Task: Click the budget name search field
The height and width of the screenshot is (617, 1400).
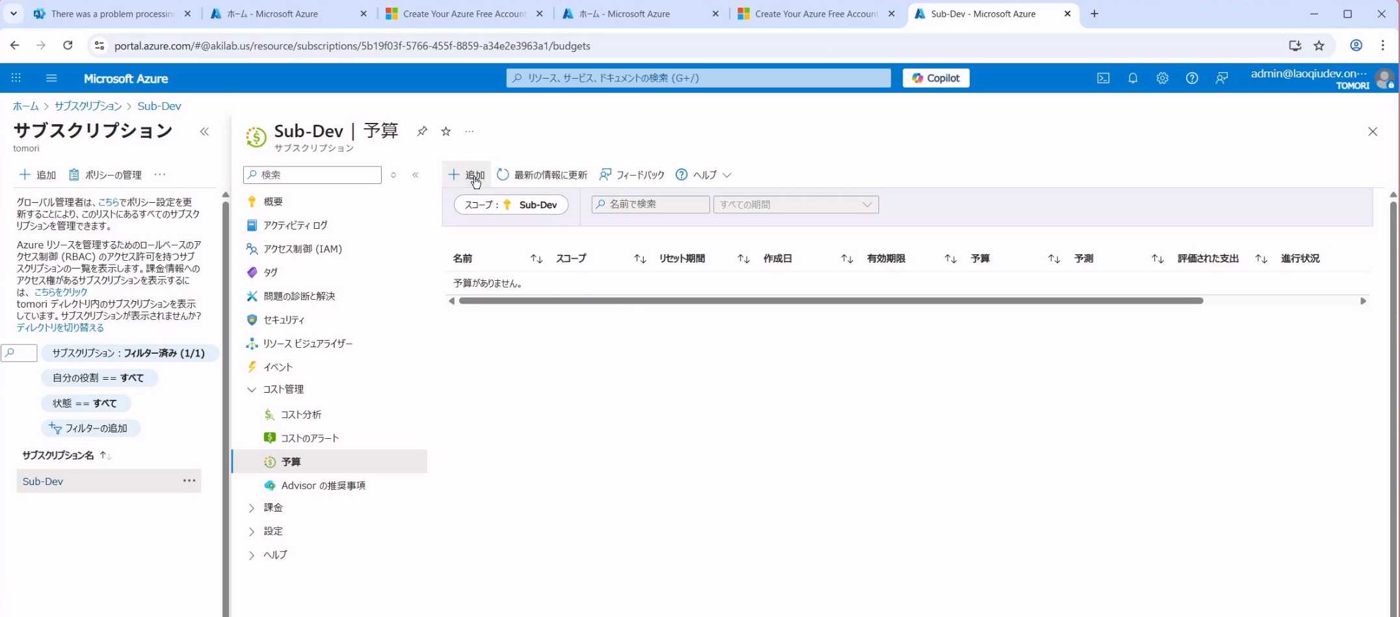Action: (650, 205)
